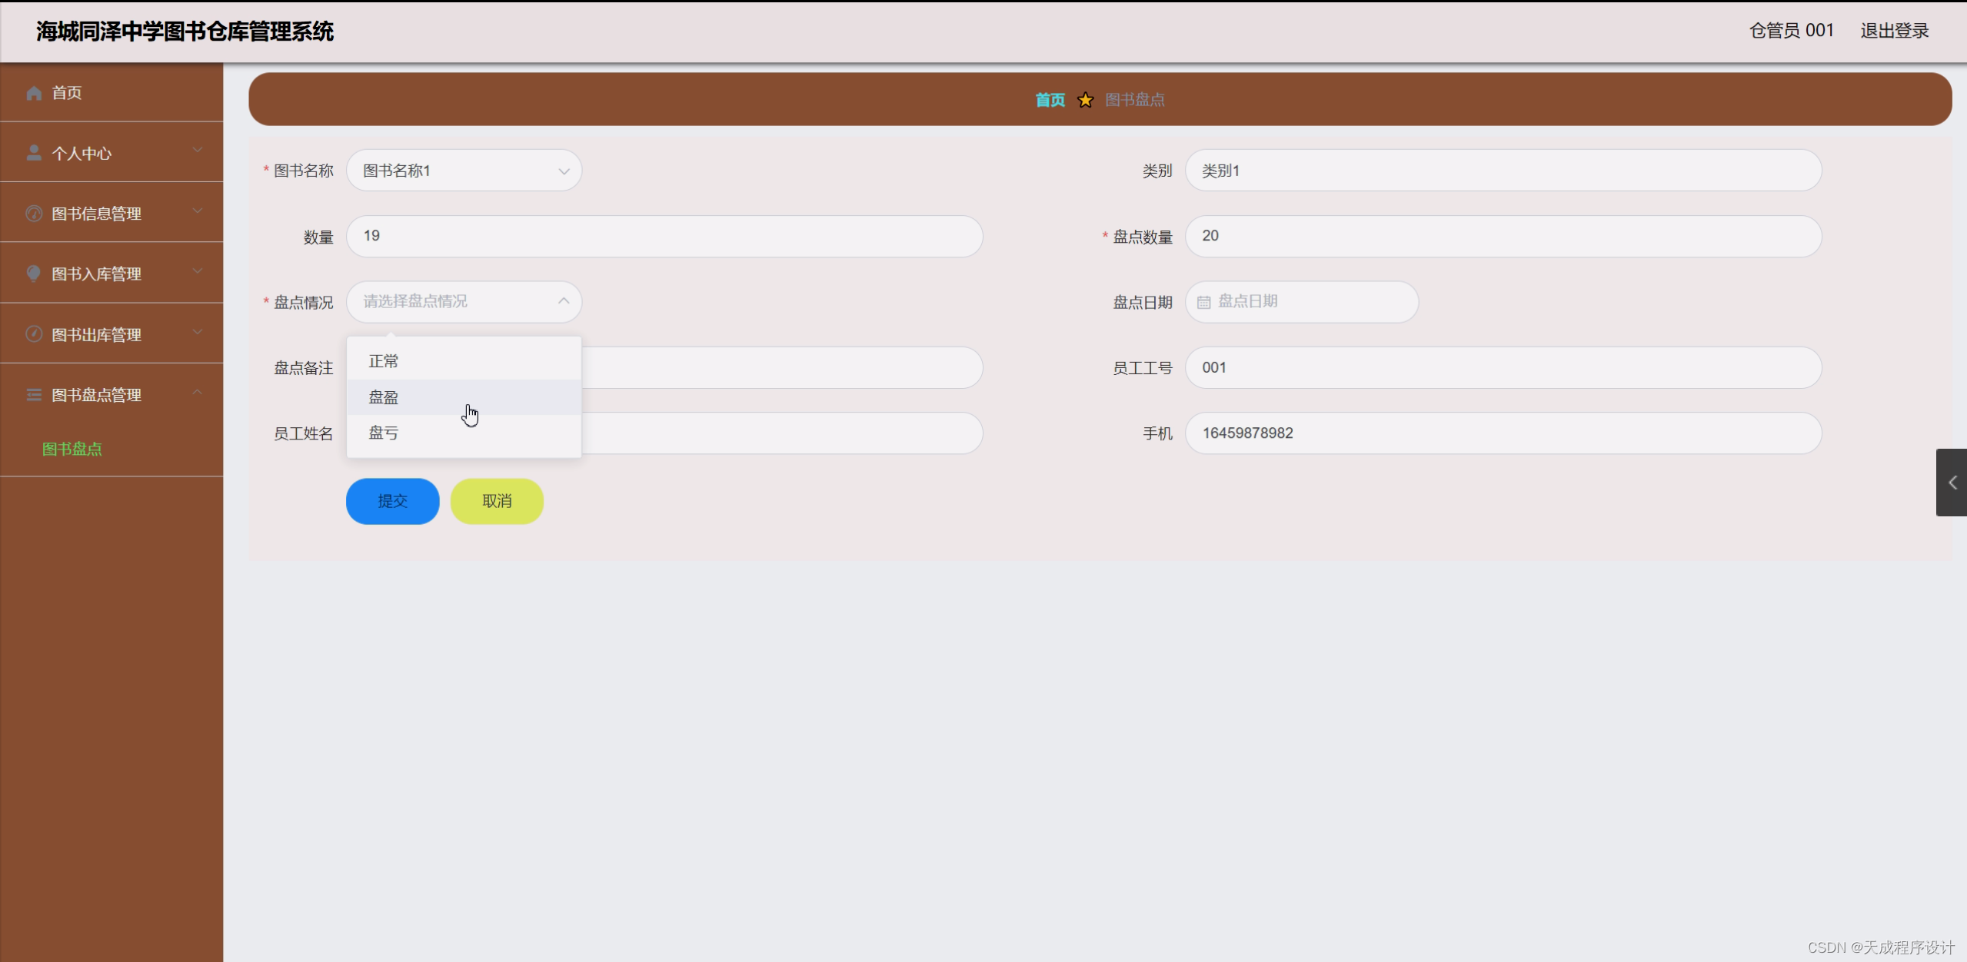Collapse the 图书盘点管理 menu chevron
The height and width of the screenshot is (962, 1967).
click(198, 393)
